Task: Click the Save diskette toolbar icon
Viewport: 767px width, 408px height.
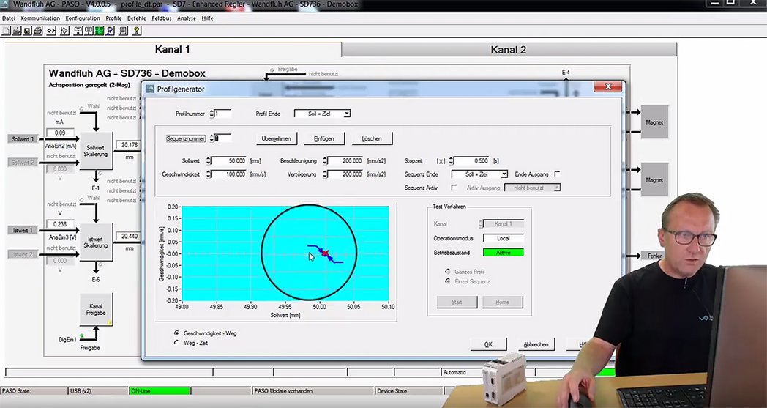Action: point(27,31)
